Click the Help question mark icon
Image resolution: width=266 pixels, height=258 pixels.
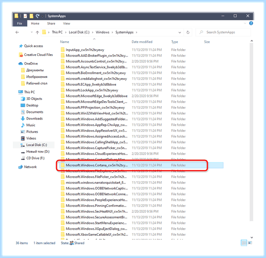(251, 23)
